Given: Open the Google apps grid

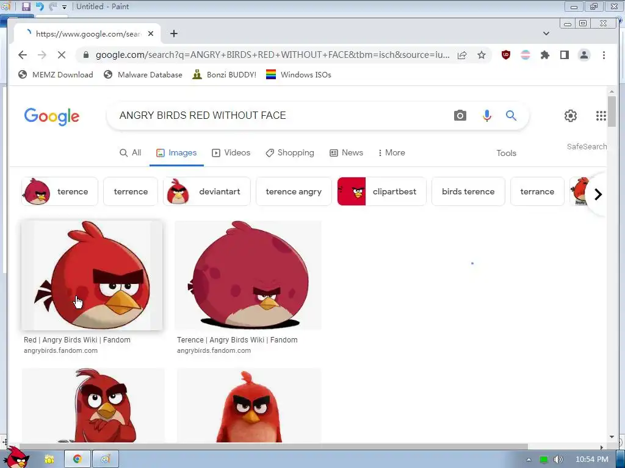Looking at the screenshot, I should [601, 115].
